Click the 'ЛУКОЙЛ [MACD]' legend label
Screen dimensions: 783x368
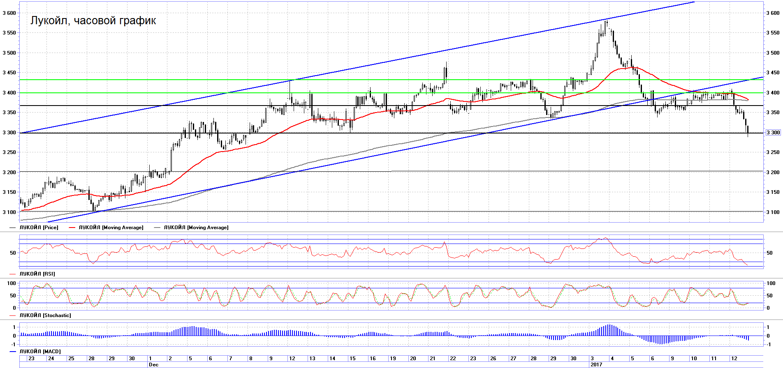click(x=40, y=352)
